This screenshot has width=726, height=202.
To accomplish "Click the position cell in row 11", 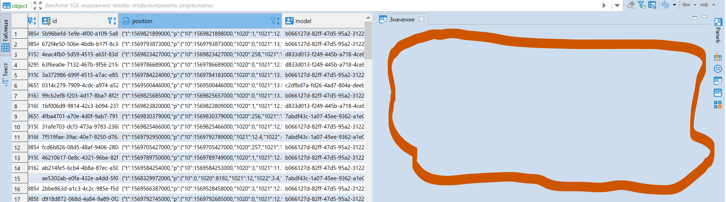I will tap(200, 137).
